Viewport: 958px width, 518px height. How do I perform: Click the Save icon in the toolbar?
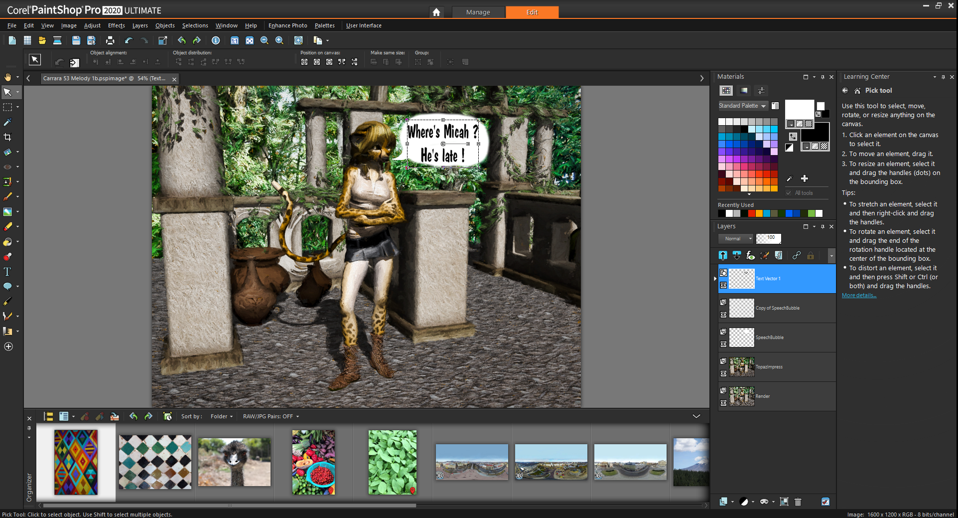click(76, 40)
